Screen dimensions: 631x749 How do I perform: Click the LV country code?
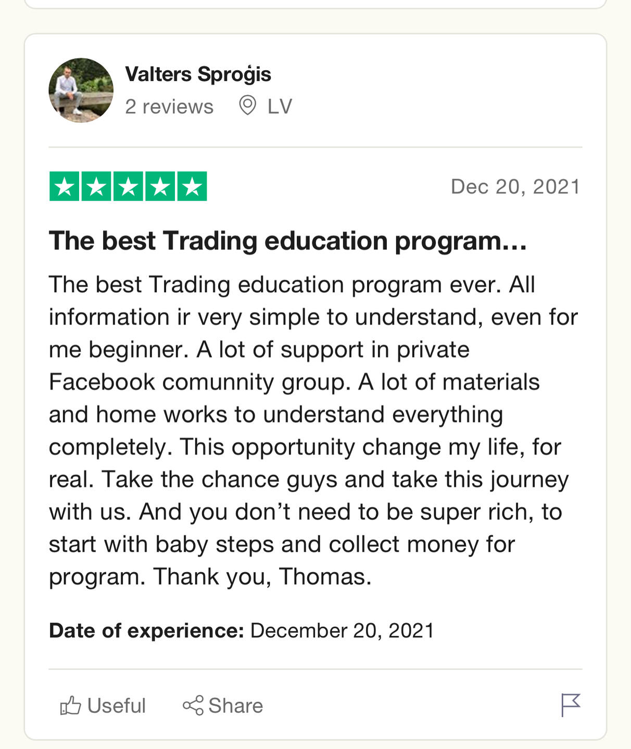pyautogui.click(x=280, y=107)
